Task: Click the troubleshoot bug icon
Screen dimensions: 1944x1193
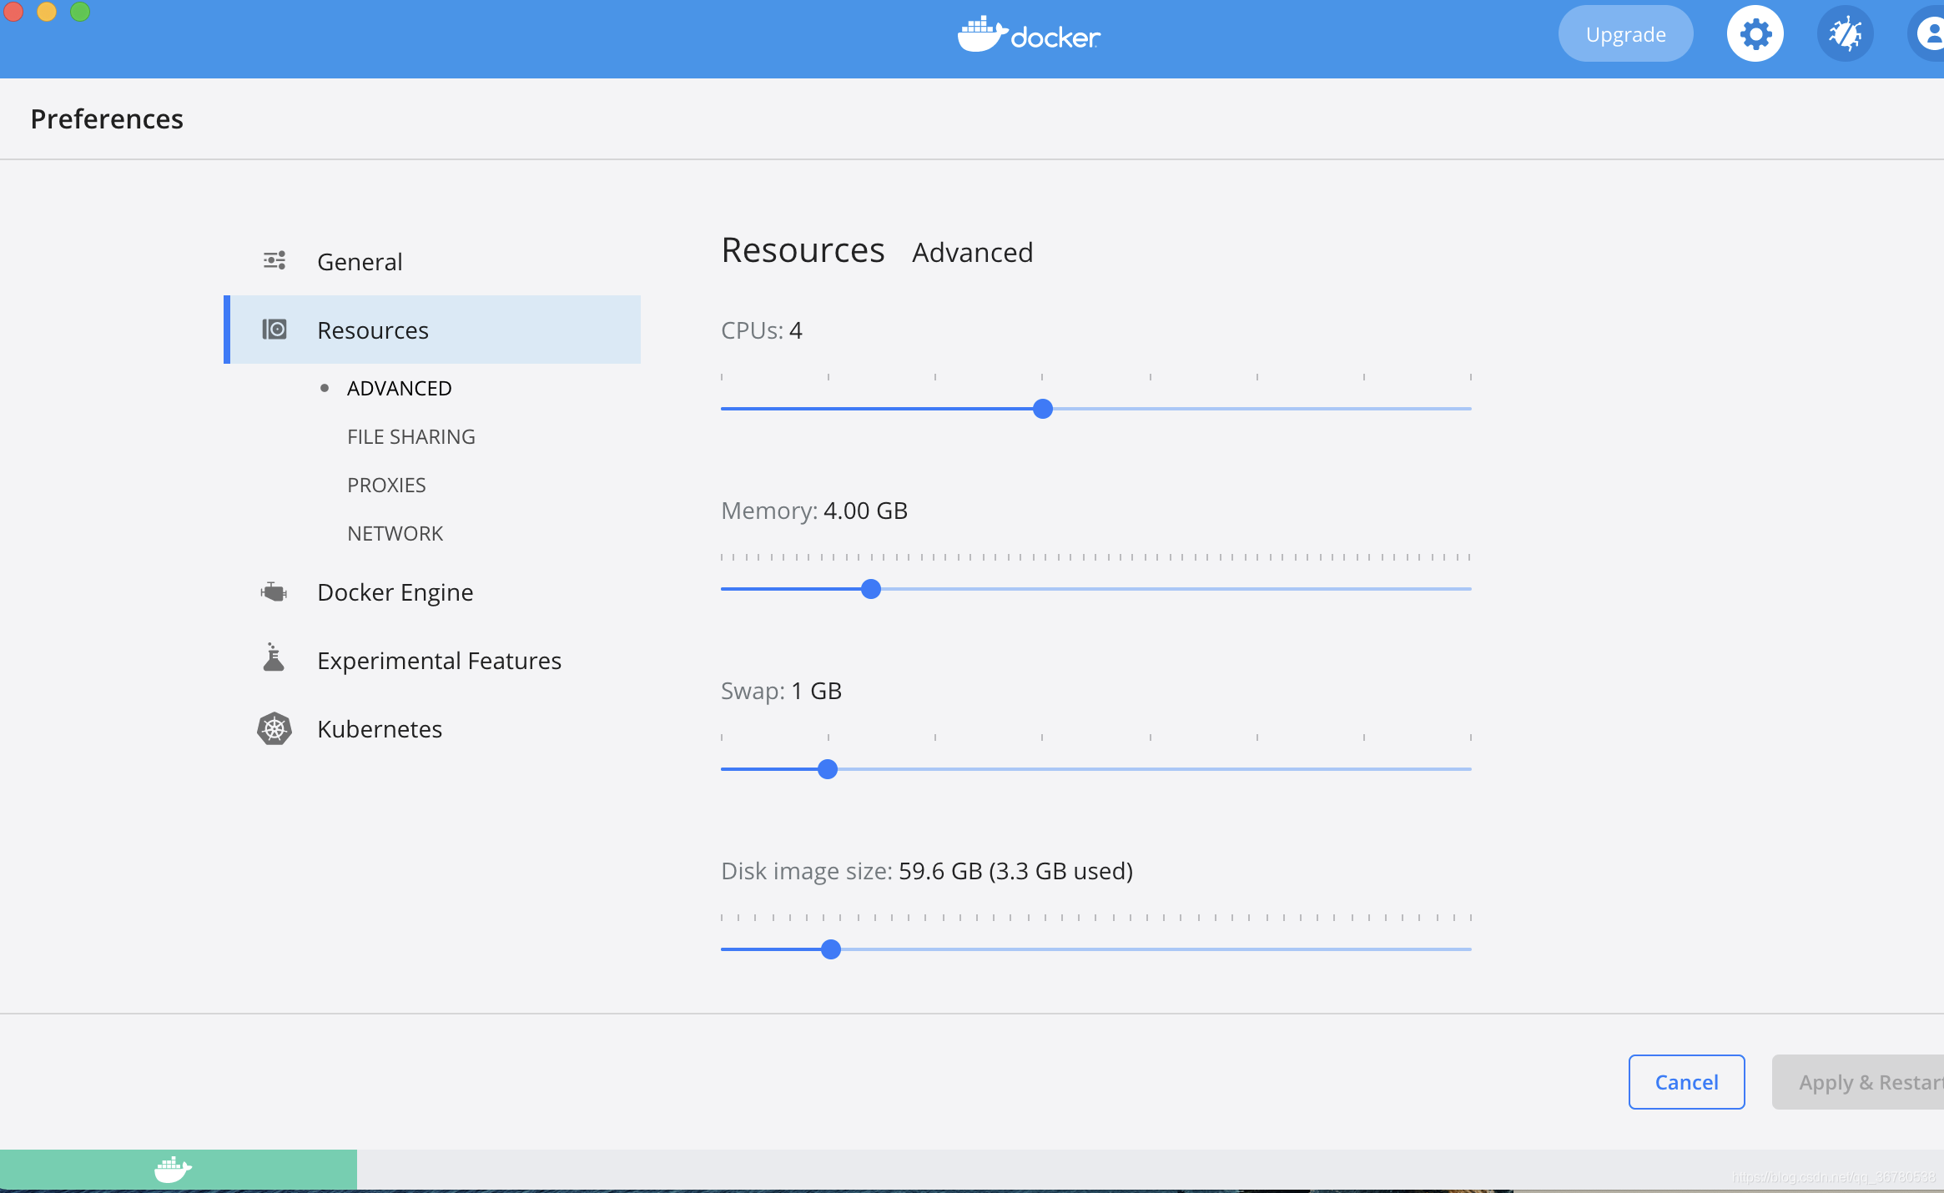Action: pos(1845,34)
